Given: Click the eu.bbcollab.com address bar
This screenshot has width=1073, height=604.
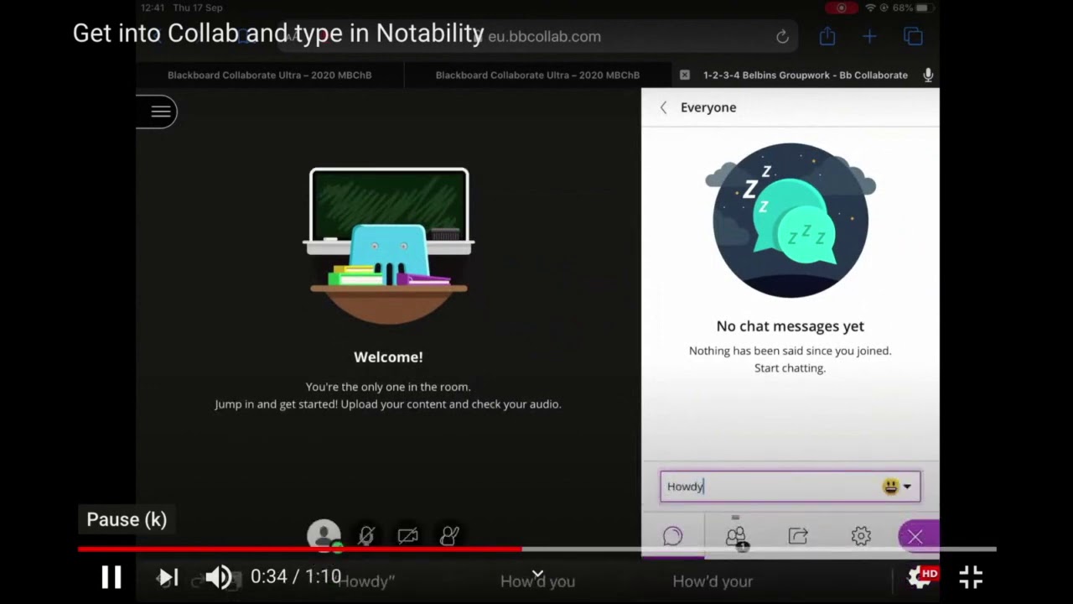Looking at the screenshot, I should [536, 37].
